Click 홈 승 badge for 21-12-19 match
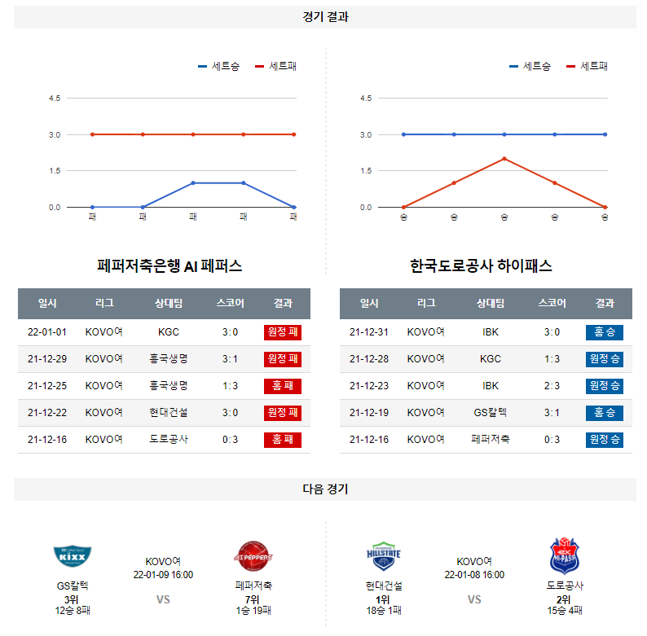This screenshot has width=647, height=636. pyautogui.click(x=605, y=412)
